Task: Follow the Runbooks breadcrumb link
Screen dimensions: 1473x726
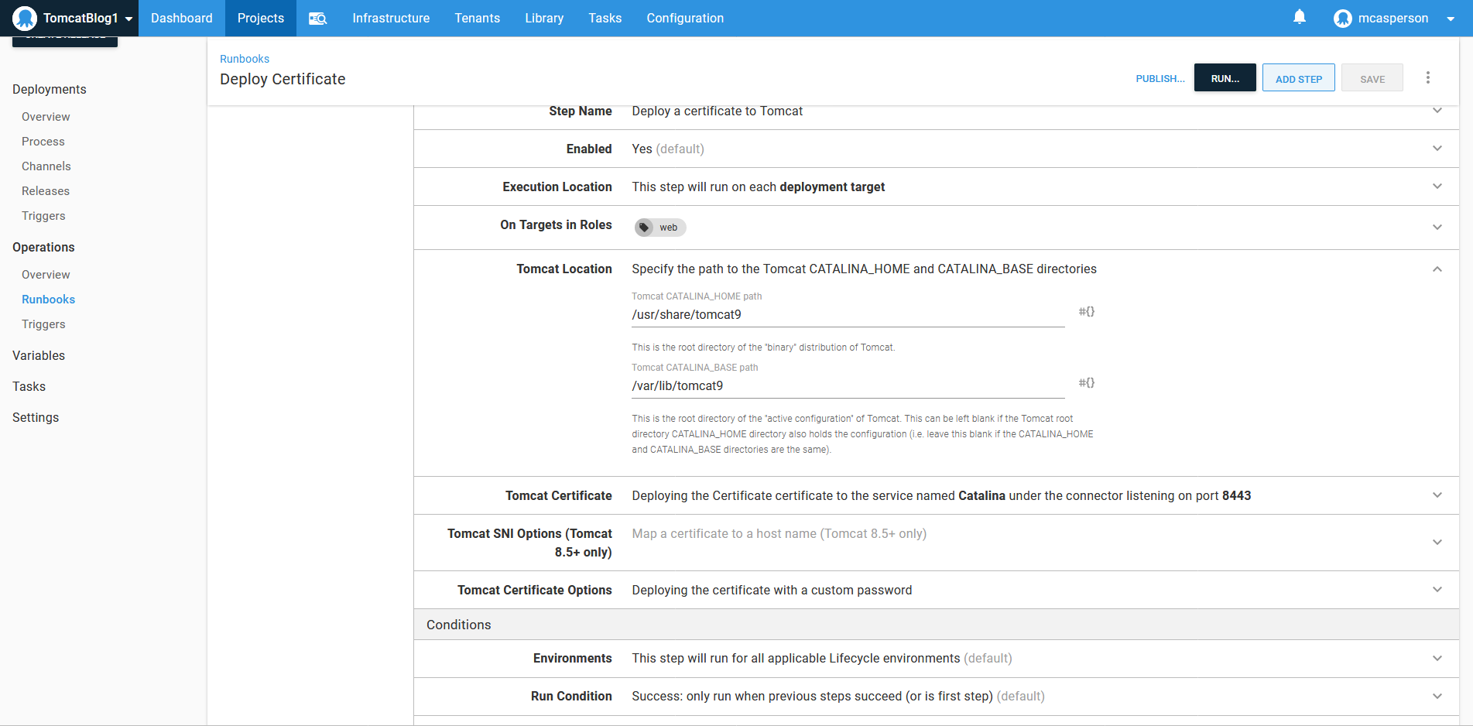Action: point(245,59)
